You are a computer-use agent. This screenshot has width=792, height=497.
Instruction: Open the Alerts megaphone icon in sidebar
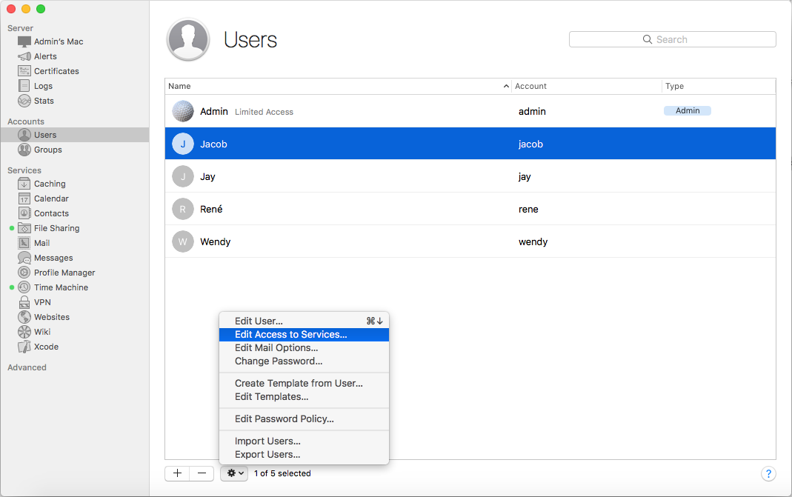tap(24, 56)
